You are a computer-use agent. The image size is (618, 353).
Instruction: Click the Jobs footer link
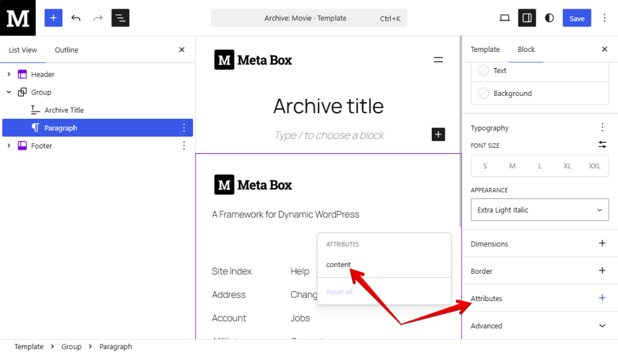(x=300, y=318)
